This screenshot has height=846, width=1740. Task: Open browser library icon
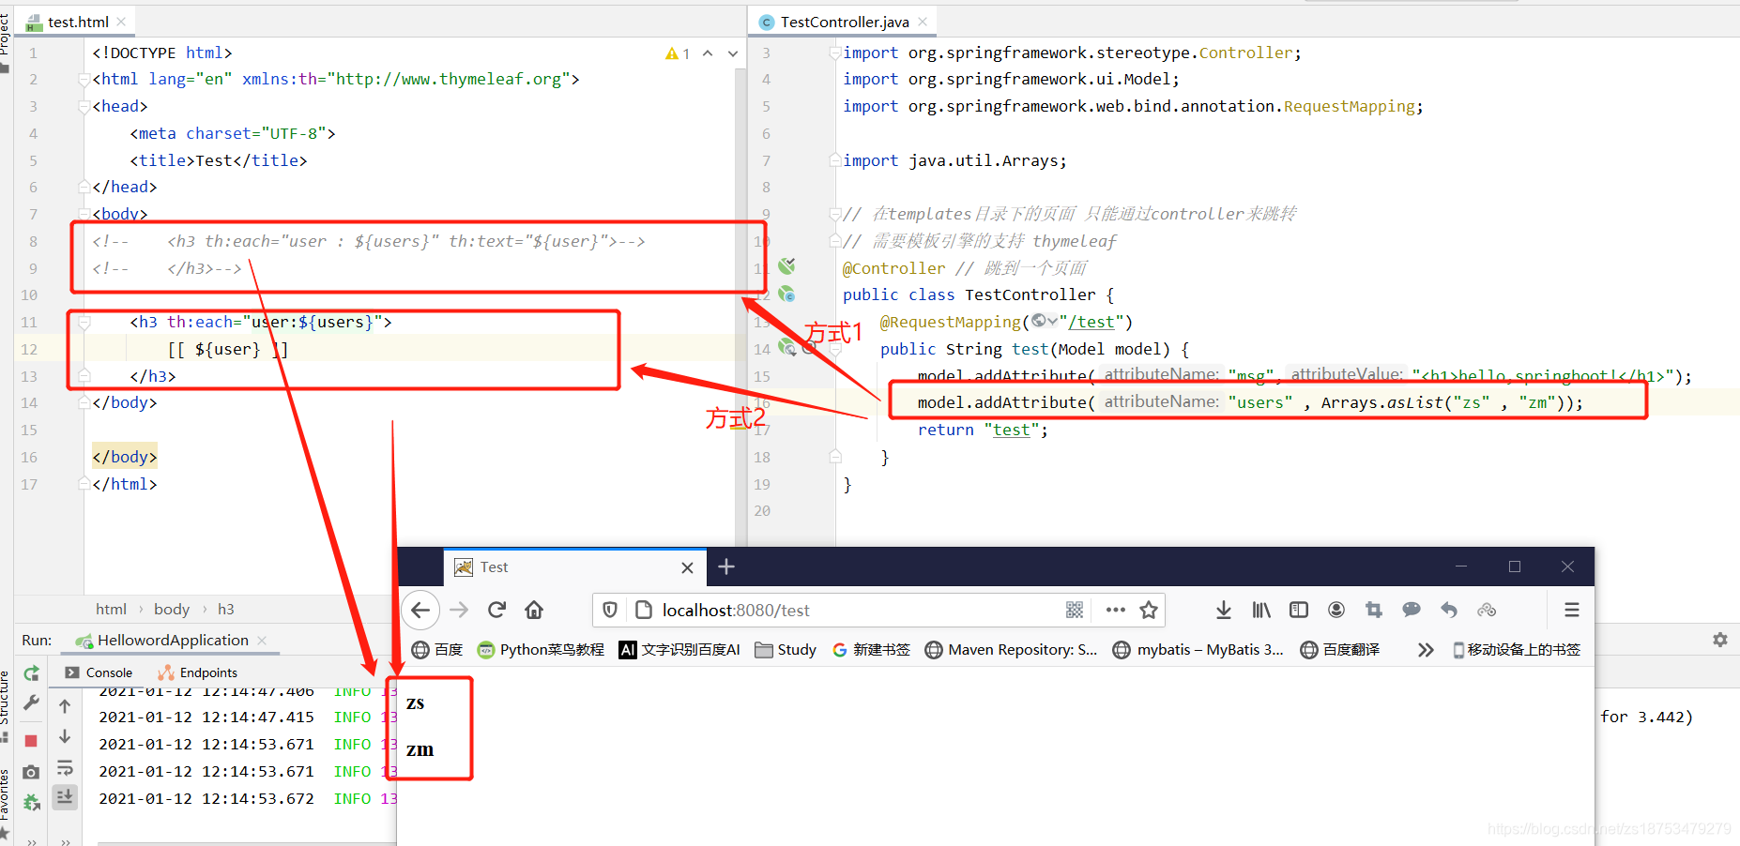coord(1261,610)
